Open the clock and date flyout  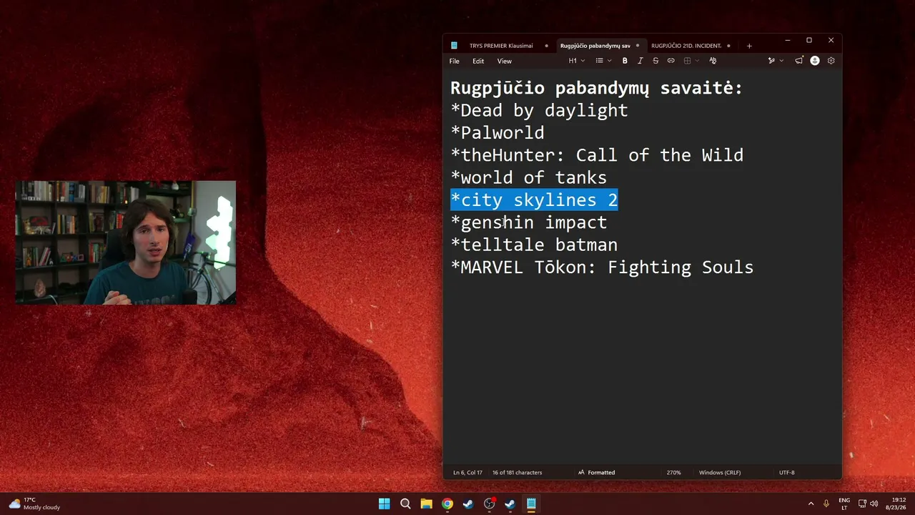pyautogui.click(x=897, y=504)
